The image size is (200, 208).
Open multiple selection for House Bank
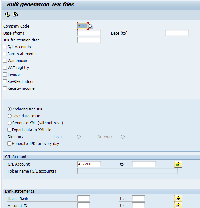click(178, 199)
